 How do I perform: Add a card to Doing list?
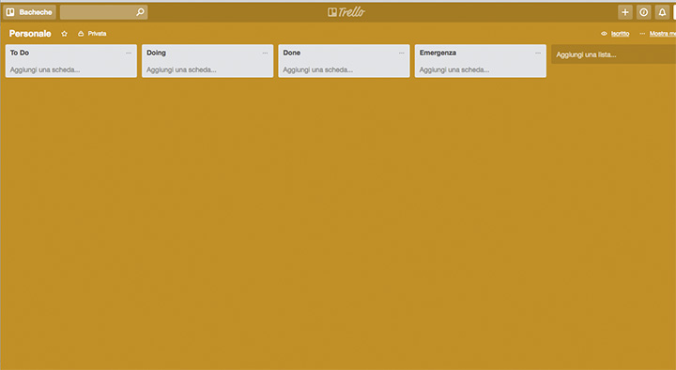(x=181, y=69)
